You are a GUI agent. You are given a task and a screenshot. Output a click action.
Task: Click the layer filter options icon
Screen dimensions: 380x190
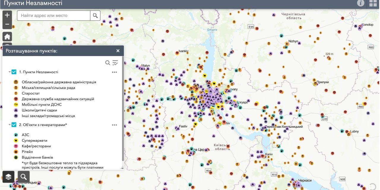click(115, 63)
